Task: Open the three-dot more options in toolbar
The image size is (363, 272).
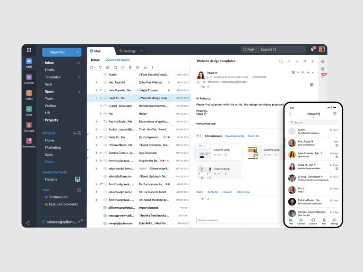Action: pyautogui.click(x=152, y=68)
